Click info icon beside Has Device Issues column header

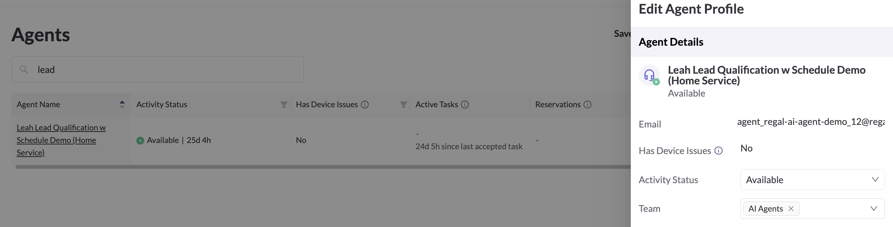pos(365,105)
